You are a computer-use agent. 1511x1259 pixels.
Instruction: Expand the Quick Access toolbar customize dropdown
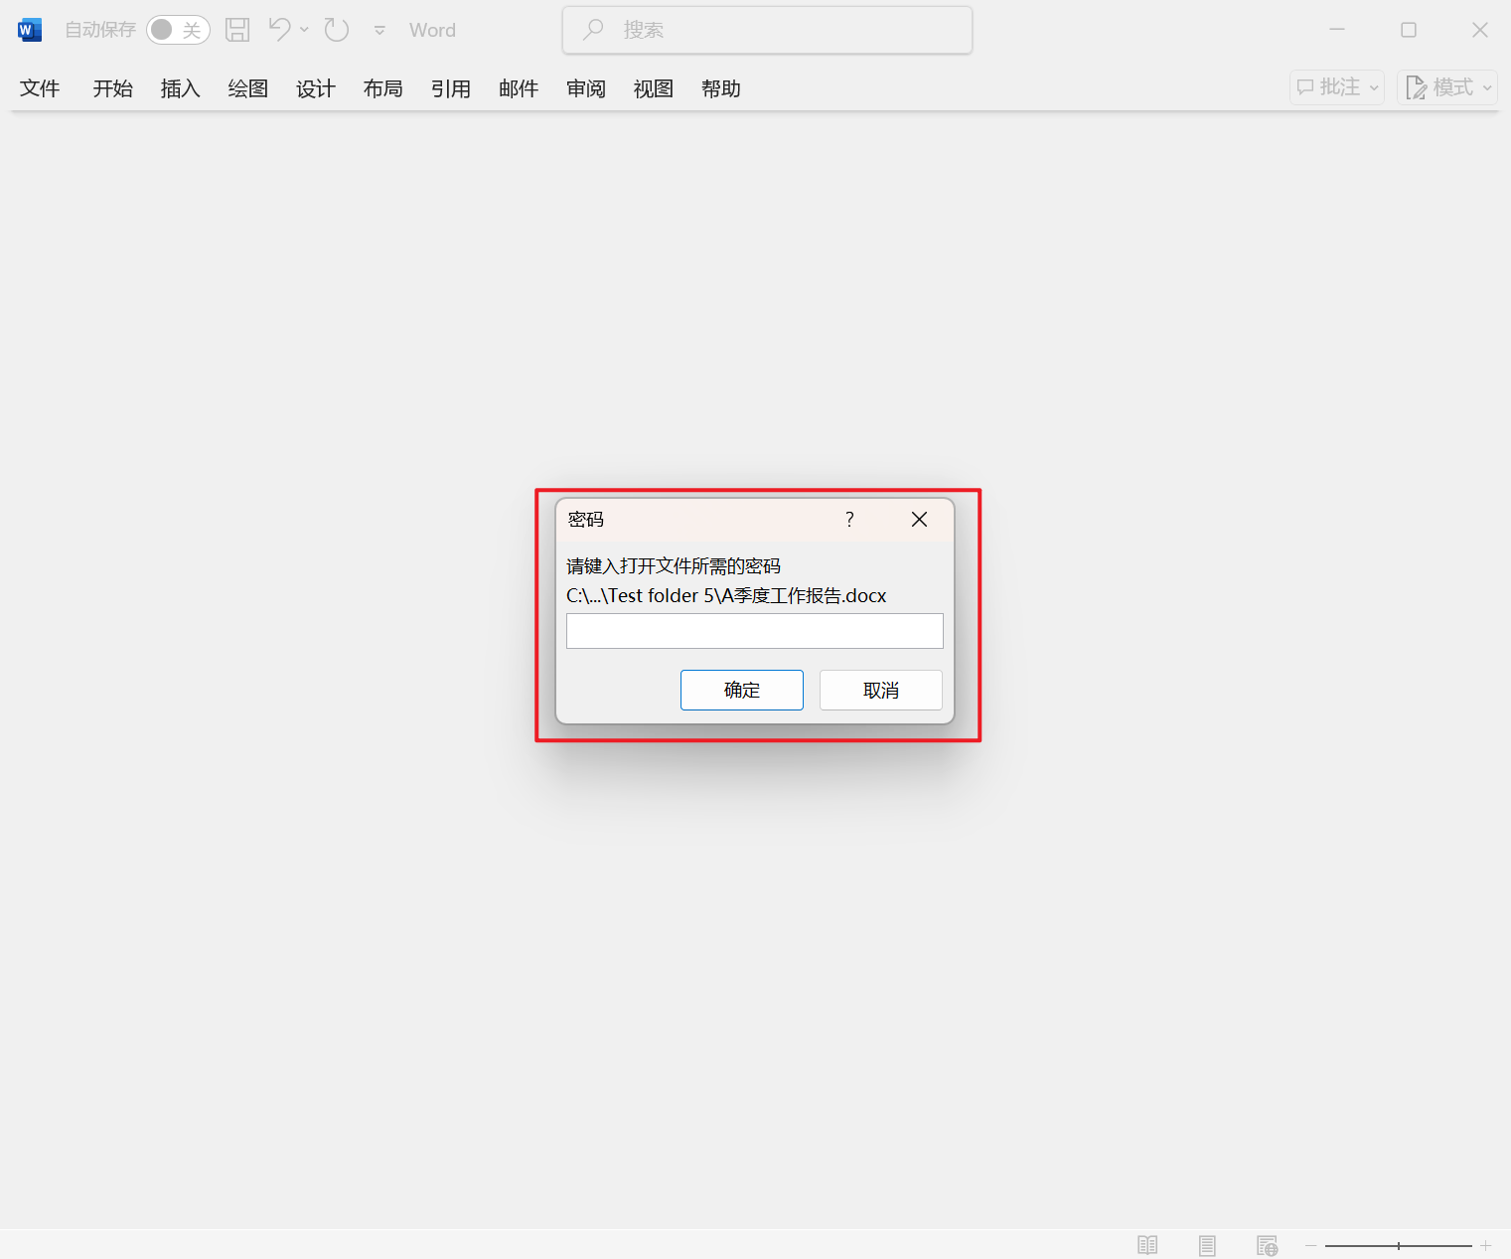pos(379,30)
